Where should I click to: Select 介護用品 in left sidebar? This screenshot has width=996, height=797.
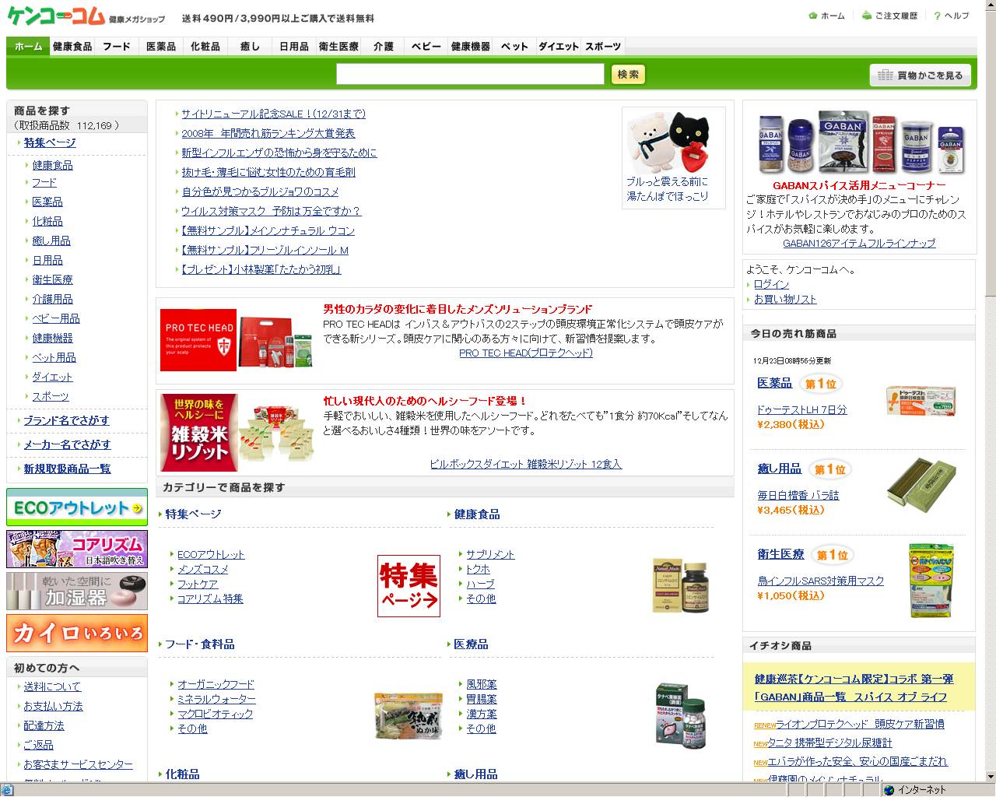click(52, 299)
